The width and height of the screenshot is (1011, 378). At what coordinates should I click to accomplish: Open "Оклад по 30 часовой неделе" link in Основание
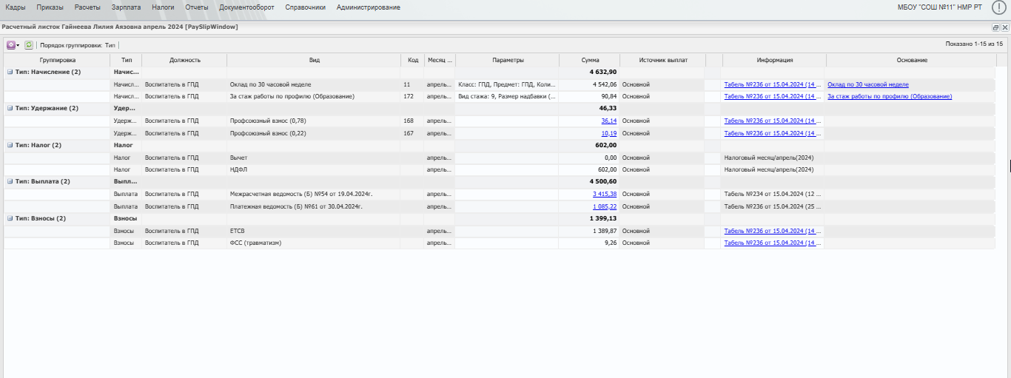868,84
